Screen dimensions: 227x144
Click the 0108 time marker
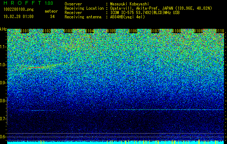click(x=176, y=31)
